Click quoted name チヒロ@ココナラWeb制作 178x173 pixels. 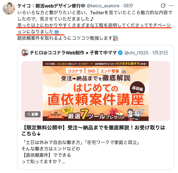click(x=73, y=53)
